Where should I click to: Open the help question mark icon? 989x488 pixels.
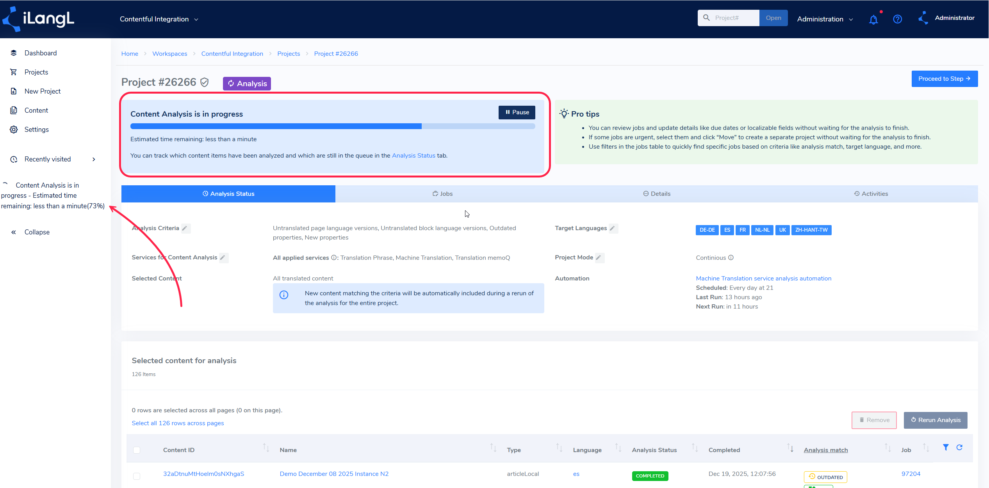point(898,19)
